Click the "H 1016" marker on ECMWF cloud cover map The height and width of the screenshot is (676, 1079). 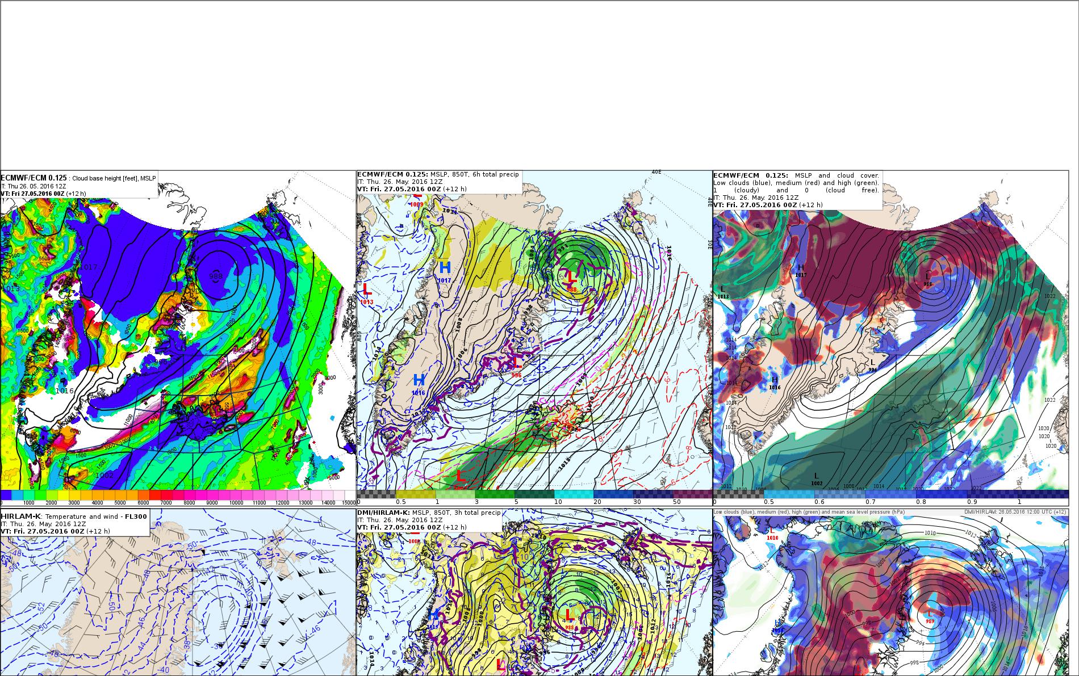point(775,383)
